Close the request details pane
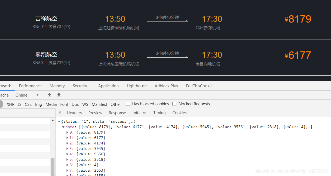This screenshot has height=176, width=331. click(60, 113)
